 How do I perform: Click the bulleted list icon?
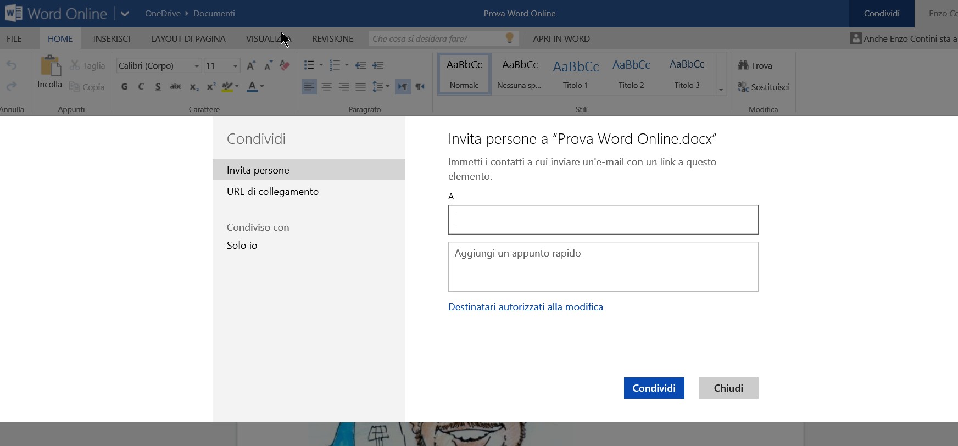[309, 65]
